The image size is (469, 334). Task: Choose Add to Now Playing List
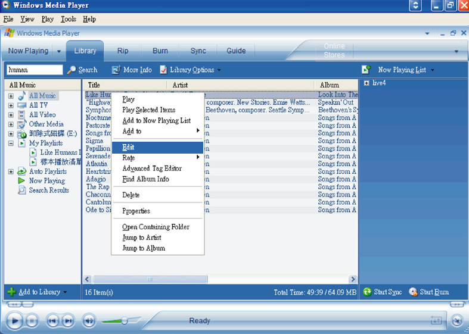(x=157, y=120)
